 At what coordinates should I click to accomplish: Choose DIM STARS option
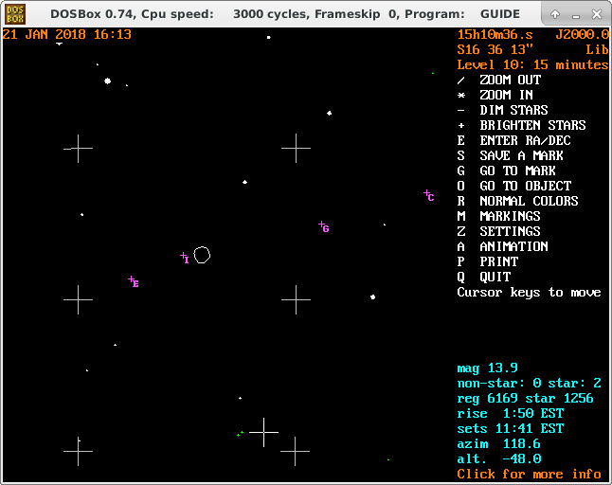pyautogui.click(x=513, y=111)
